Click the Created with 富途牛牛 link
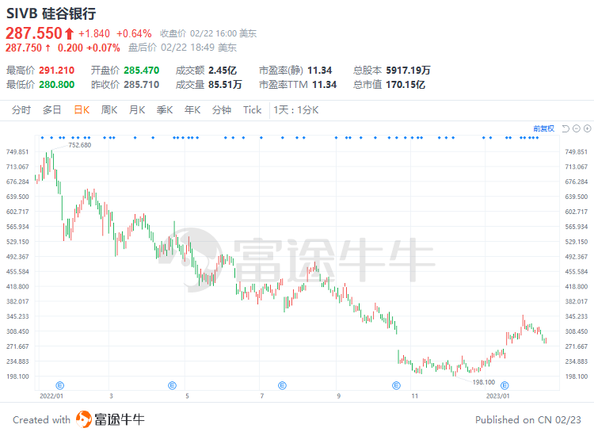 click(78, 419)
